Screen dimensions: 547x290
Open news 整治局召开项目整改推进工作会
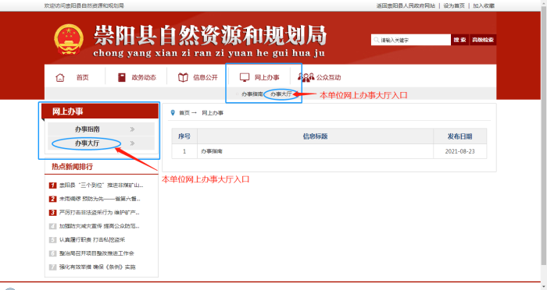pyautogui.click(x=97, y=253)
